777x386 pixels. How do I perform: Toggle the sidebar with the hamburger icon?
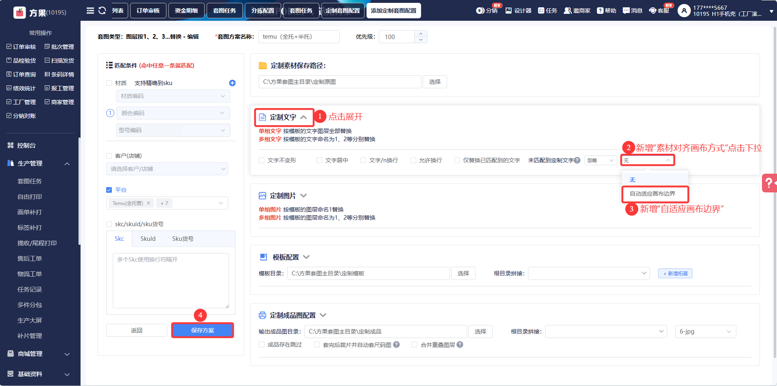point(90,11)
